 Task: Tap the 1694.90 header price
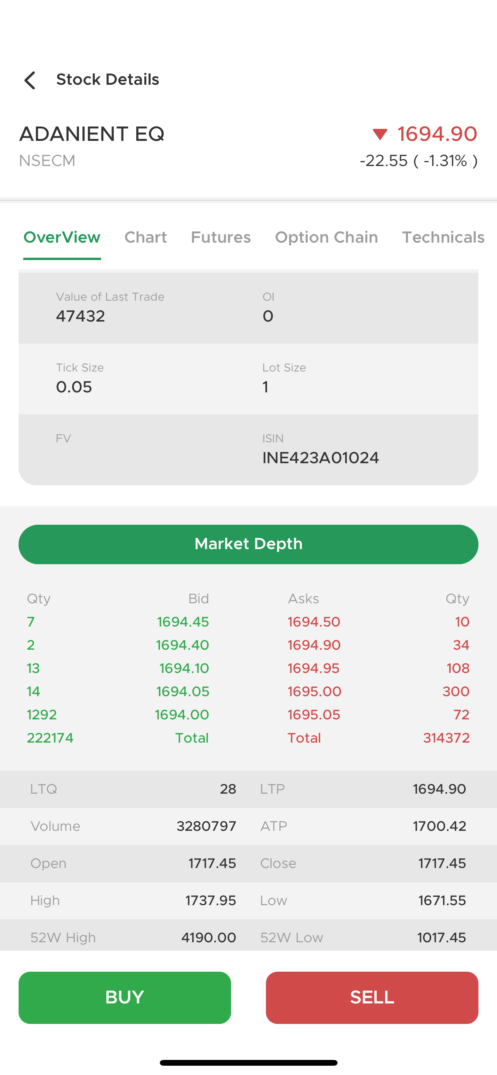coord(437,134)
